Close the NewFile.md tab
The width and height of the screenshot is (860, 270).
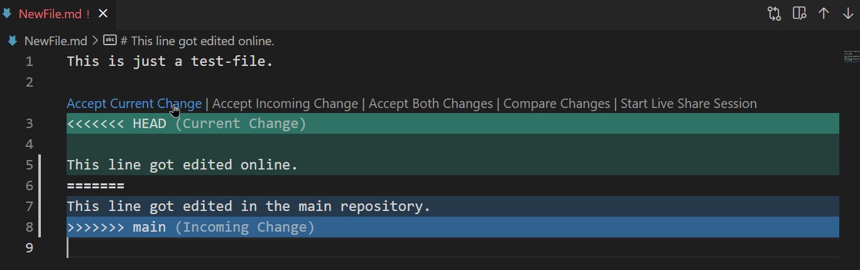coord(104,14)
